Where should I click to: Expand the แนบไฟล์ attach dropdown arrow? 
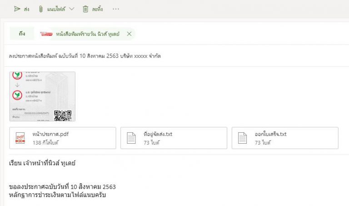coord(72,9)
